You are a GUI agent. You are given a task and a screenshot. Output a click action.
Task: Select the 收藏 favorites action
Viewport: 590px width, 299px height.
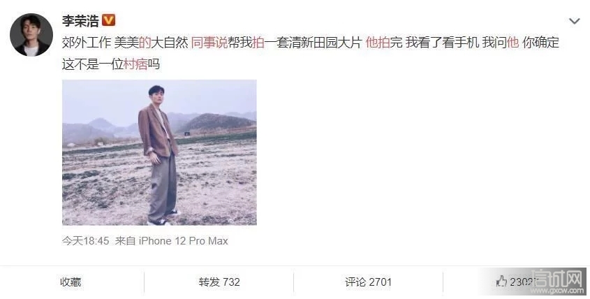(x=71, y=282)
